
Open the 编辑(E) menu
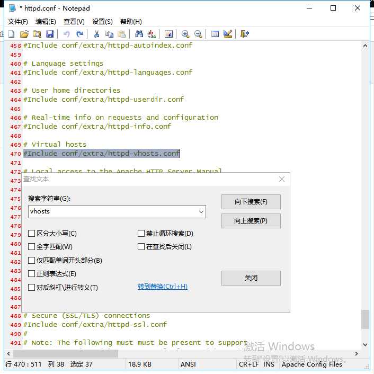tap(46, 22)
